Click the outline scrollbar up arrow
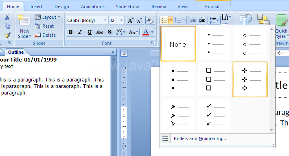This screenshot has width=289, height=156. point(114,59)
